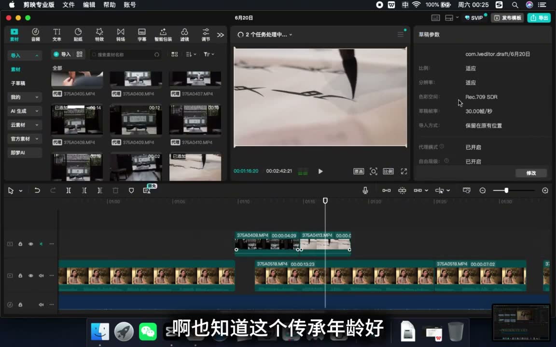This screenshot has height=347, width=556.
Task: Click the timeline zoom slider handle
Action: coord(506,190)
